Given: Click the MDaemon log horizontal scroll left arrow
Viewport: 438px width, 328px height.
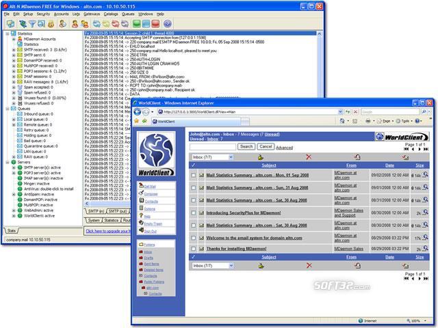Looking at the screenshot, I should coord(87,204).
